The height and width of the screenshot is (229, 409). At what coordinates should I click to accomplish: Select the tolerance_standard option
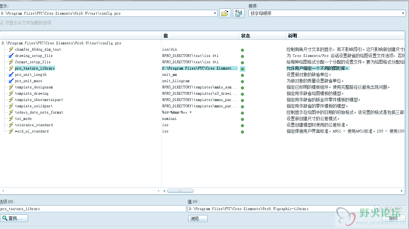point(34,125)
